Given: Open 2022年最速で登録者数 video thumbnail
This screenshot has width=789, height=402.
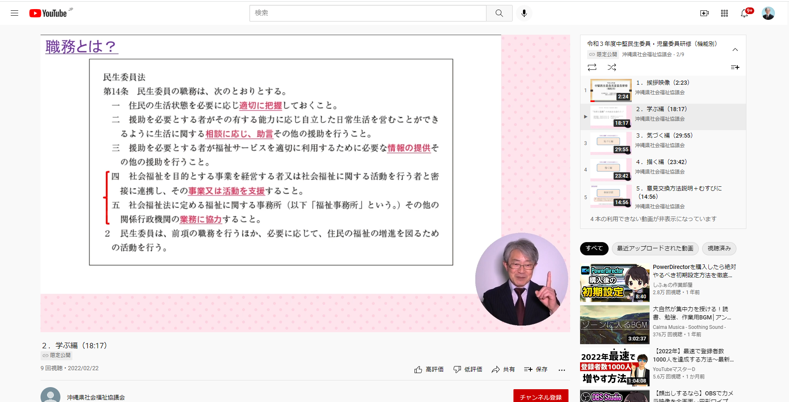Looking at the screenshot, I should point(614,367).
